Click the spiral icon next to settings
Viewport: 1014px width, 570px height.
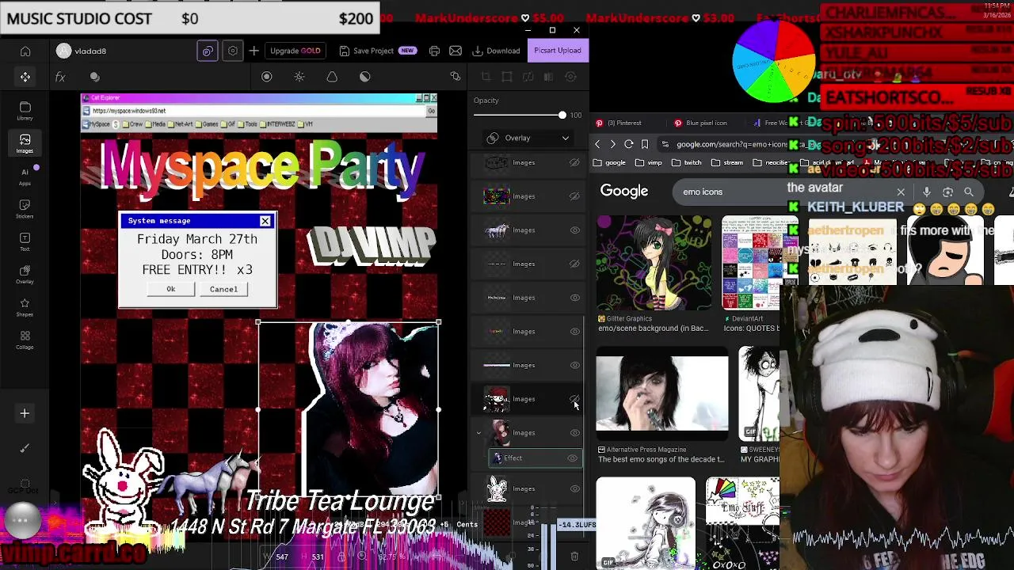[x=208, y=51]
